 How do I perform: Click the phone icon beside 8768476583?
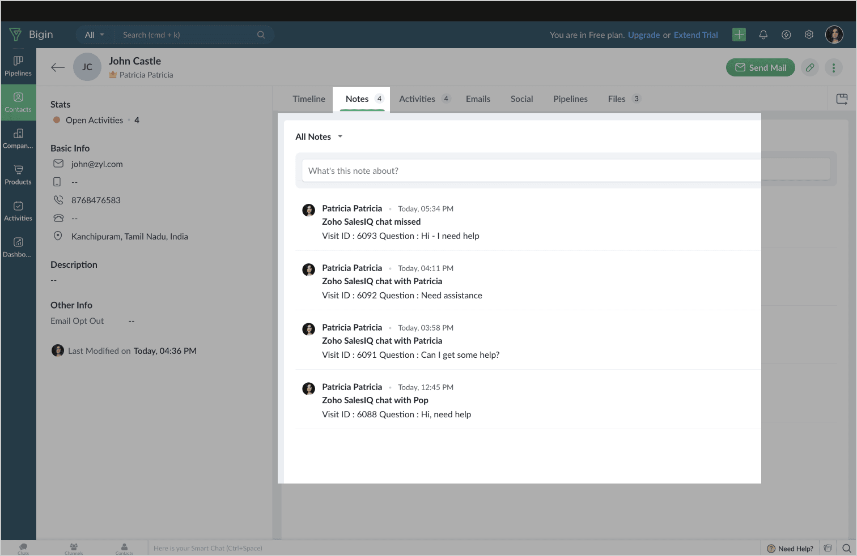tap(58, 200)
